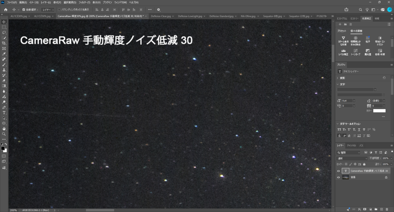Click the more options ellipsis in Properties
This screenshot has width=394, height=212.
[383, 116]
